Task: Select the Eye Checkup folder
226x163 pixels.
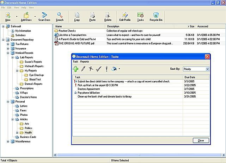Action: coord(36,75)
